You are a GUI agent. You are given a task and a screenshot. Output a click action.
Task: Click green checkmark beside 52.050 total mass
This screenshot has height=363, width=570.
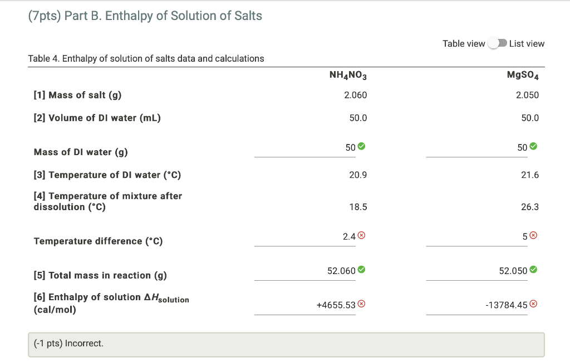click(534, 270)
